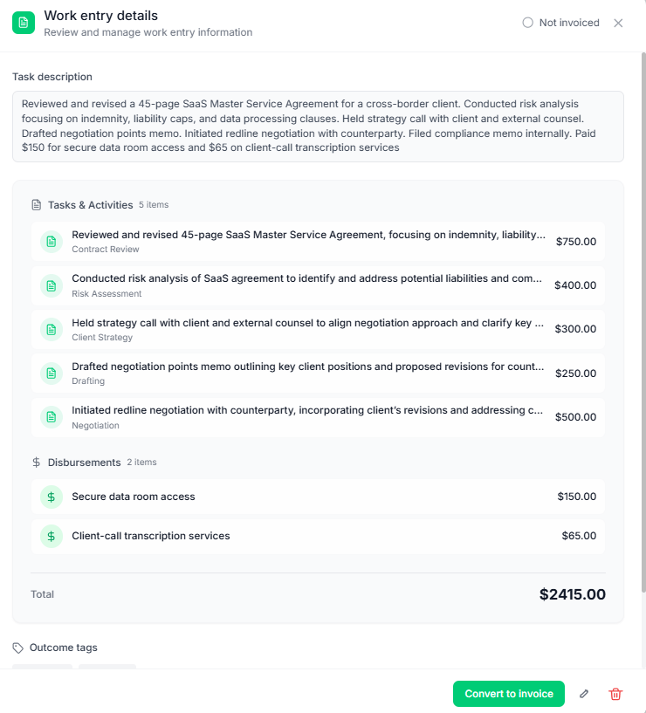Screen dimensions: 646x713
Task: Click the Total amount of $2415.00
Action: click(572, 594)
